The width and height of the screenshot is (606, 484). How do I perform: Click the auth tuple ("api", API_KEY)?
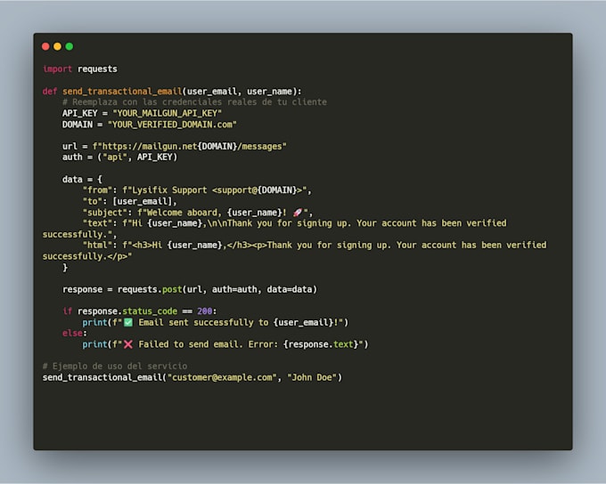tap(137, 157)
